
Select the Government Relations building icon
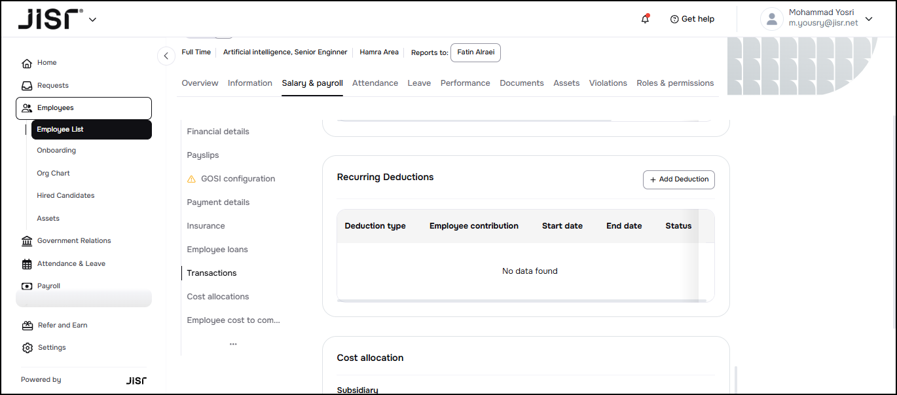[27, 241]
